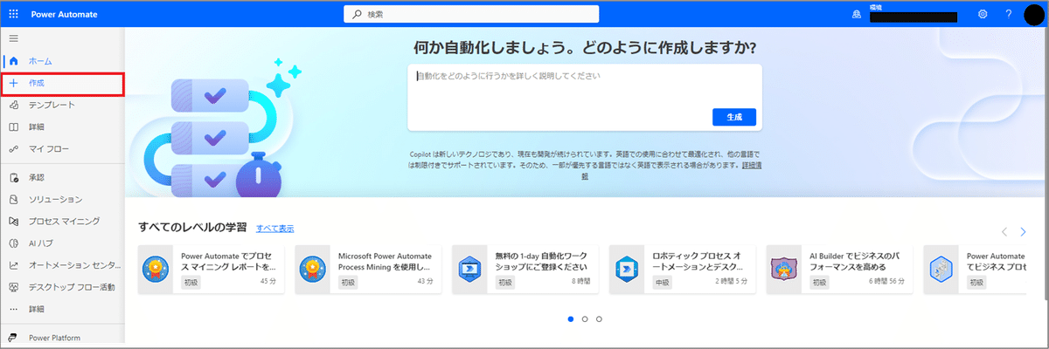The image size is (1049, 349).
Task: Select the second carousel page dot
Action: coord(585,319)
